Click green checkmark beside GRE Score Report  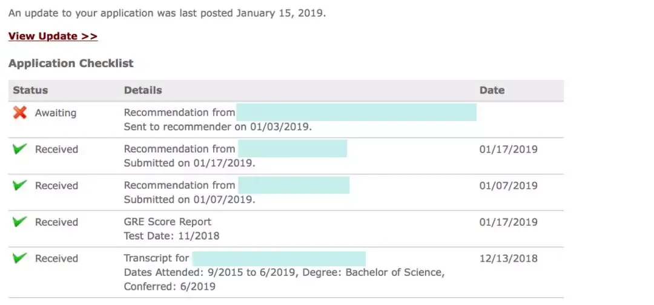(x=20, y=221)
